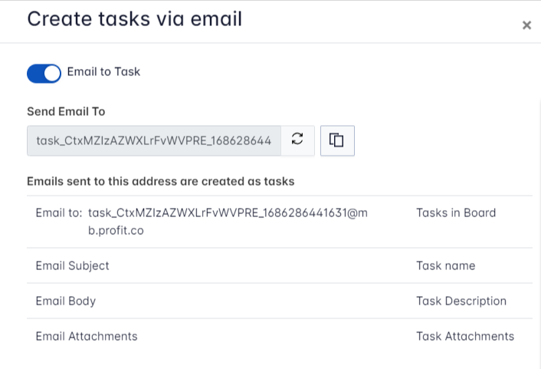The width and height of the screenshot is (541, 369).
Task: Click the 'Email to Task' label
Action: click(x=103, y=72)
